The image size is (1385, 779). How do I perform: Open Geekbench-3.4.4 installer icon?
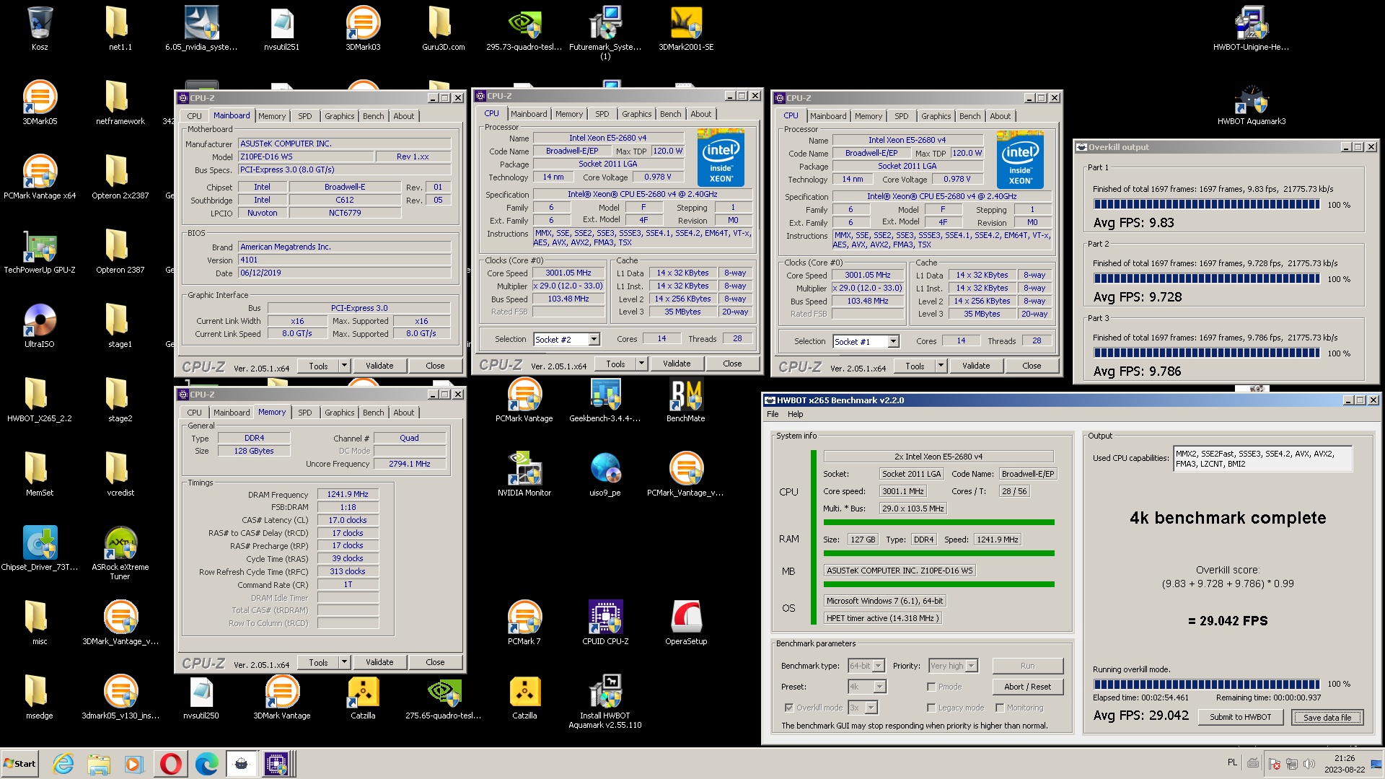[605, 399]
